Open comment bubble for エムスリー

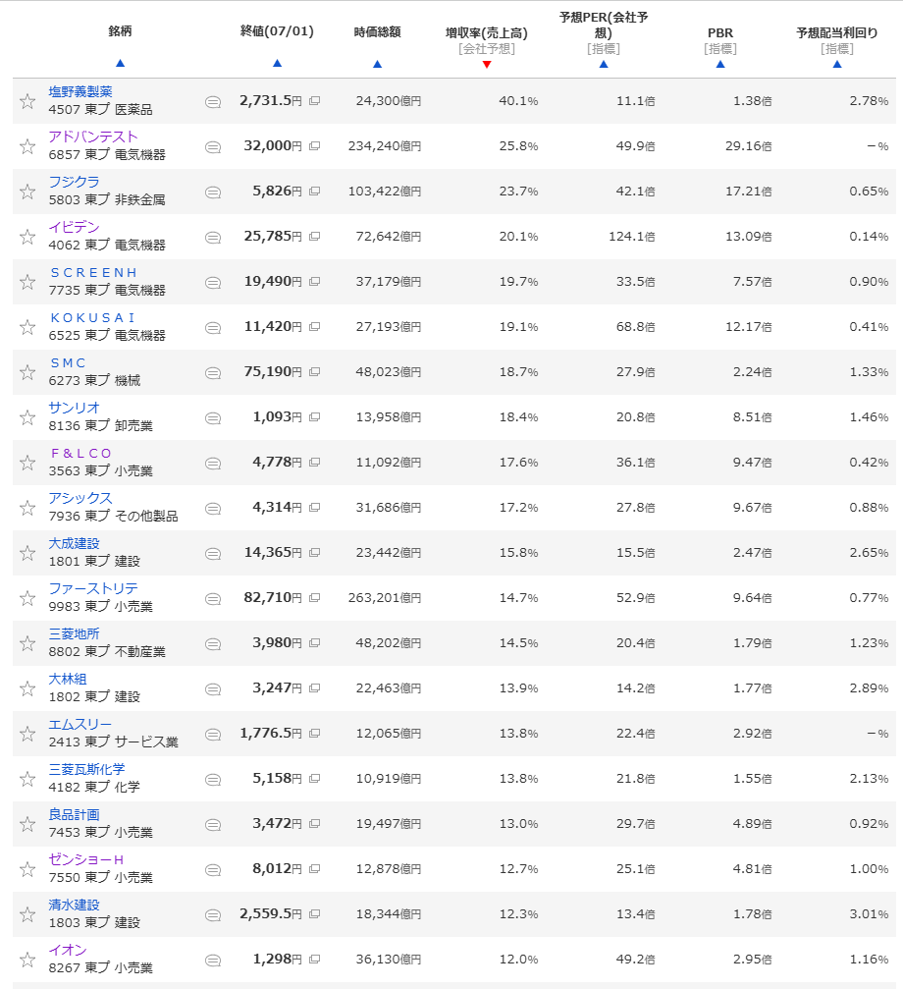[213, 735]
